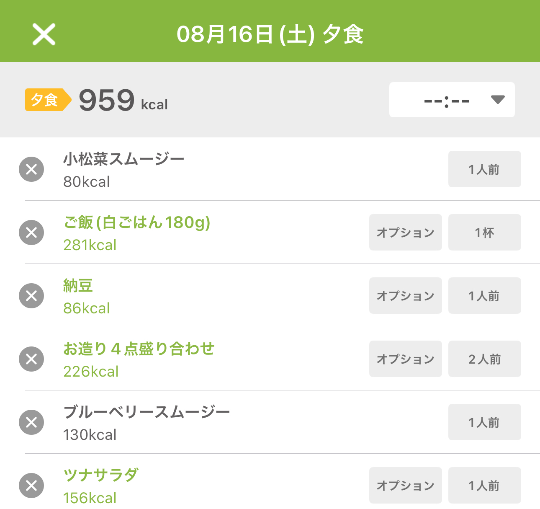Screen dimensions: 540x509
Task: Open the ツナサラダ food details link
Action: coord(101,475)
